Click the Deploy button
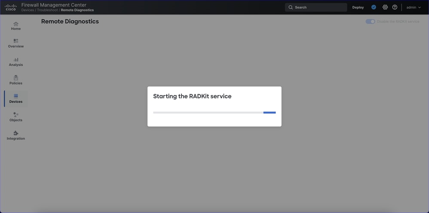The height and width of the screenshot is (213, 429). 358,7
